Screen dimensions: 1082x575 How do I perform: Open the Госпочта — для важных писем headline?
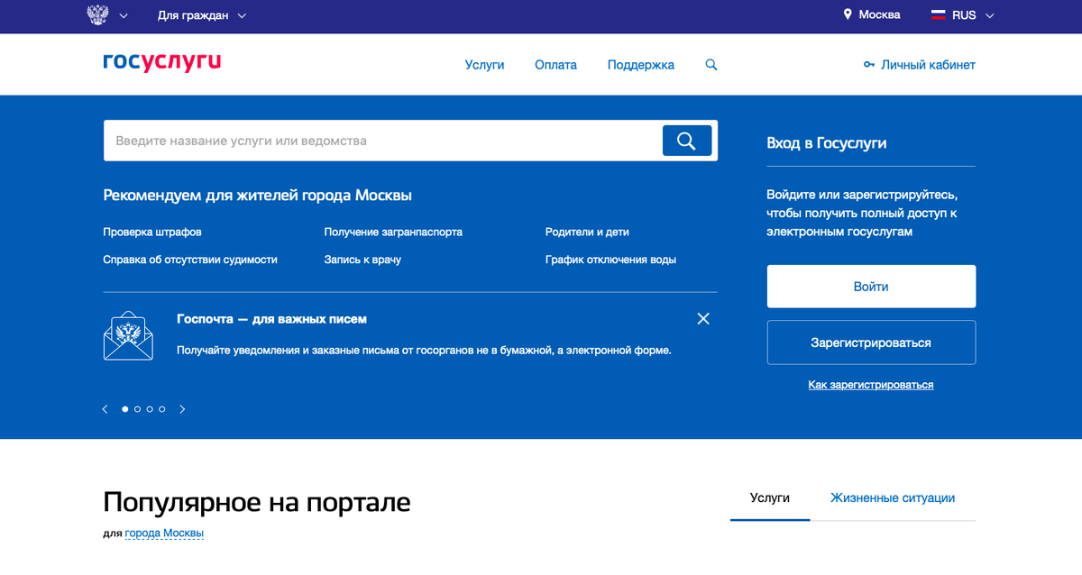tap(271, 319)
